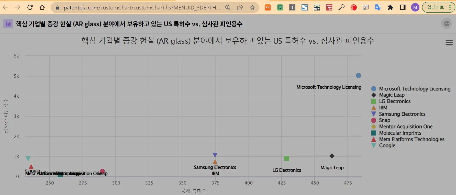Go back to previous page
Screen dimensions: 456x195
[5, 7]
